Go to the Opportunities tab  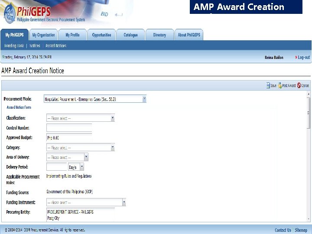click(101, 35)
